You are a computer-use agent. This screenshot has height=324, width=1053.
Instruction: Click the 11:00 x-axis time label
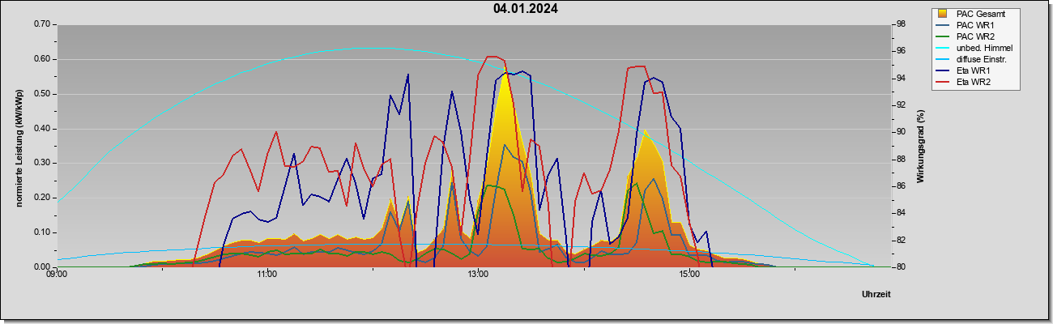[x=267, y=275]
